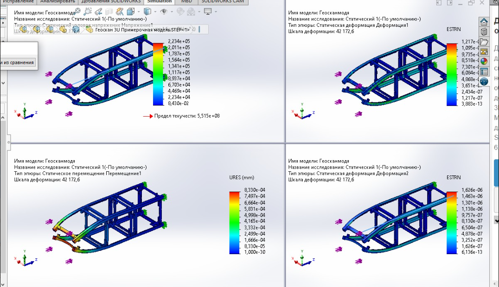Open Appearances, Scenes and Decals icon

[x=484, y=62]
